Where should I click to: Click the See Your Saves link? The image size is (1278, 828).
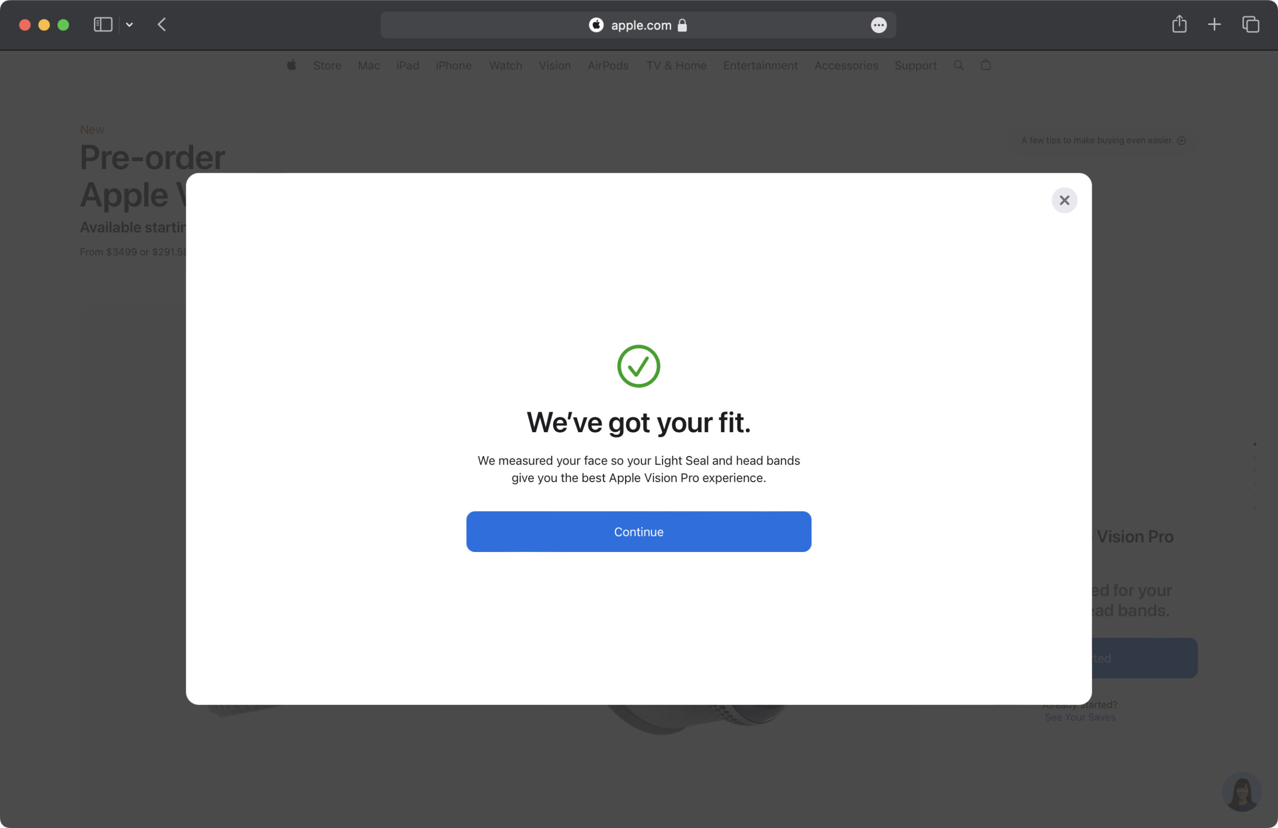(1080, 717)
